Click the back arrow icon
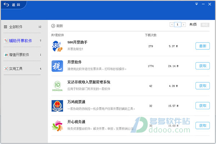The image size is (216, 144). pyautogui.click(x=6, y=5)
